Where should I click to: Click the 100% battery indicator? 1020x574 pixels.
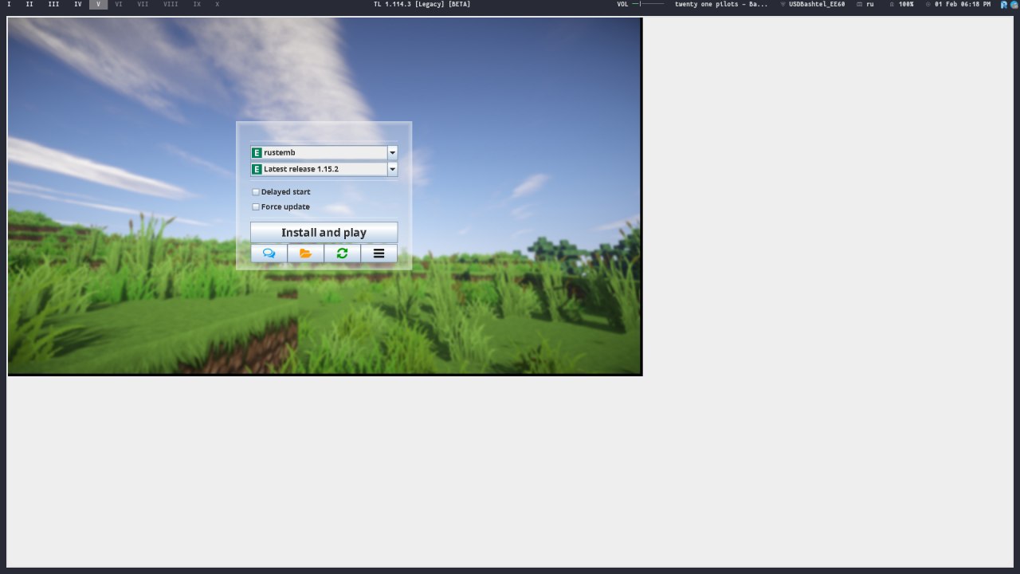(x=901, y=4)
